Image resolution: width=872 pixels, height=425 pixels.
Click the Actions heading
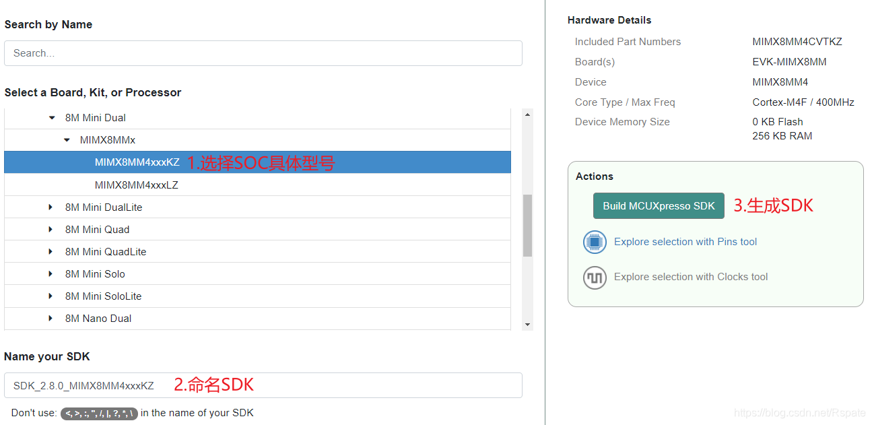tap(595, 176)
